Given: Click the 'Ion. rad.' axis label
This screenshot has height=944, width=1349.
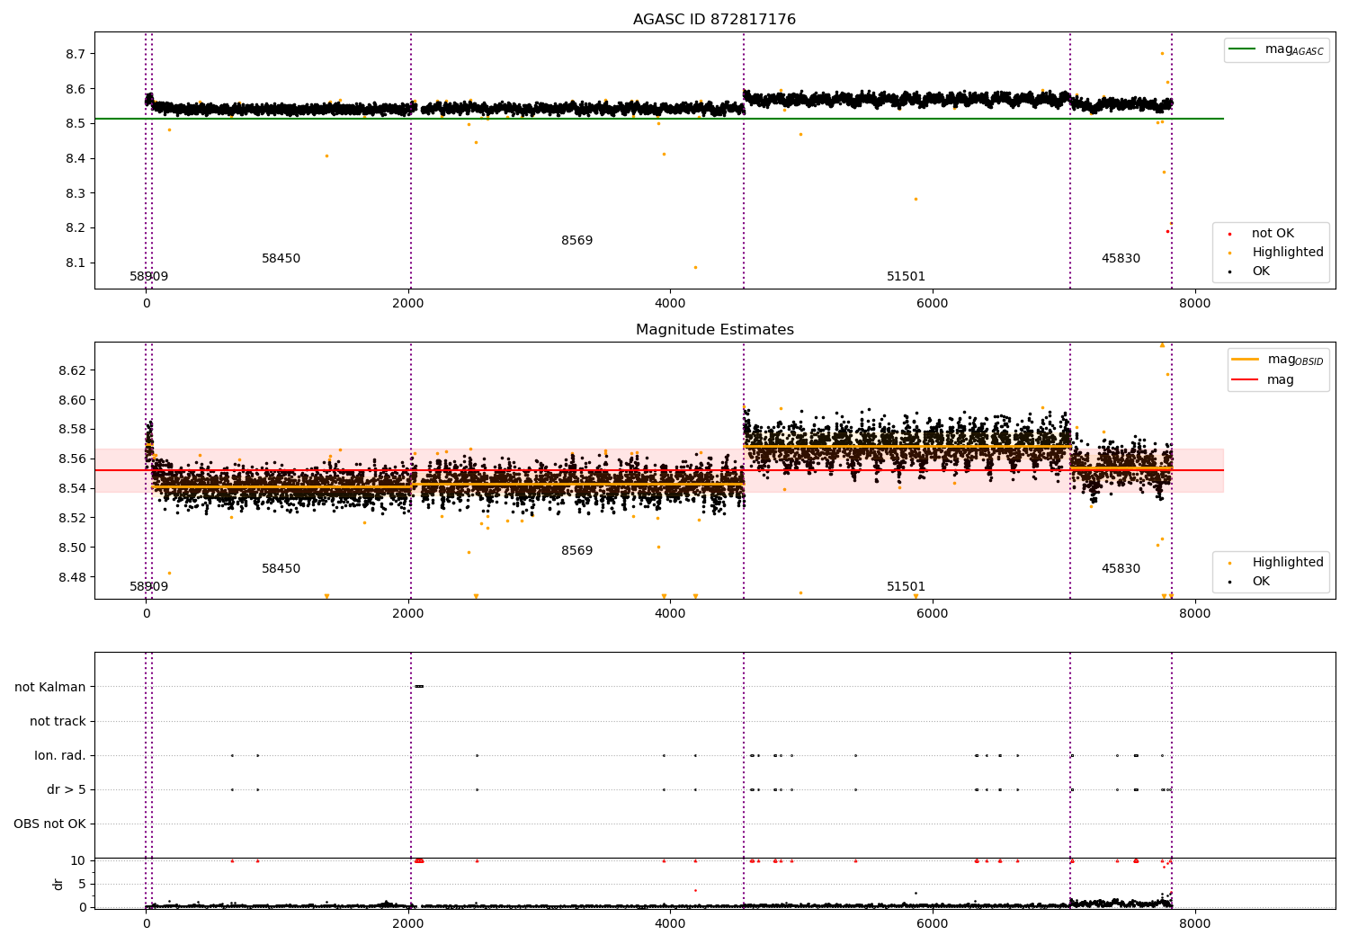Looking at the screenshot, I should pos(60,756).
